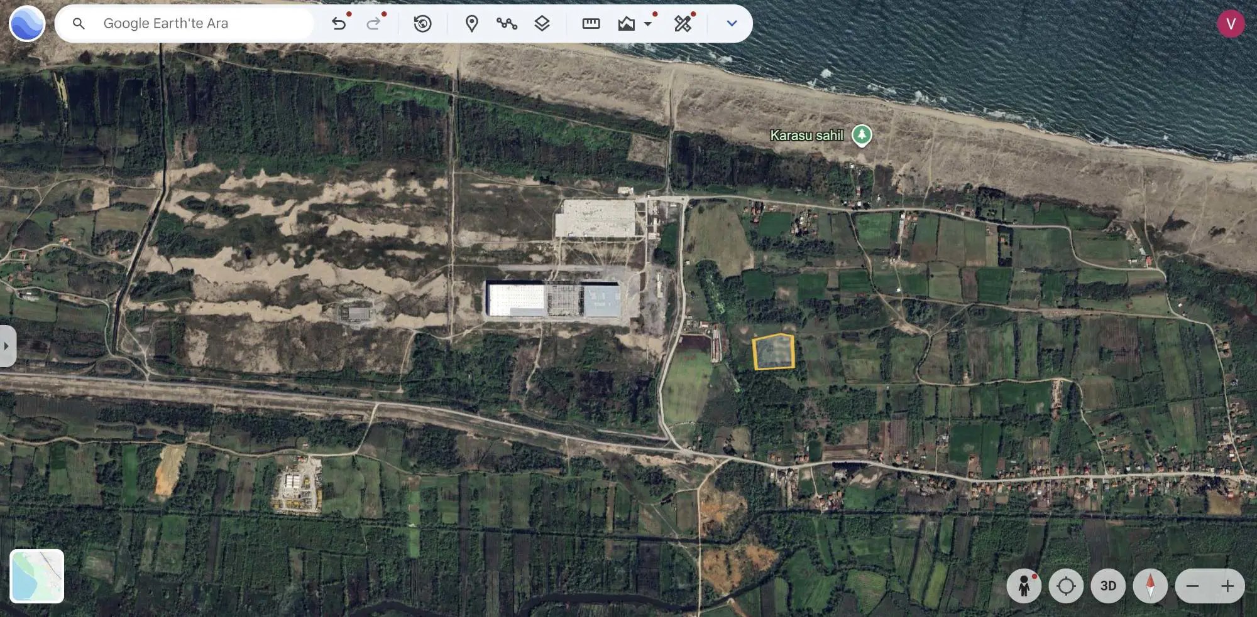Image resolution: width=1257 pixels, height=617 pixels.
Task: Redo the last action
Action: pos(375,24)
